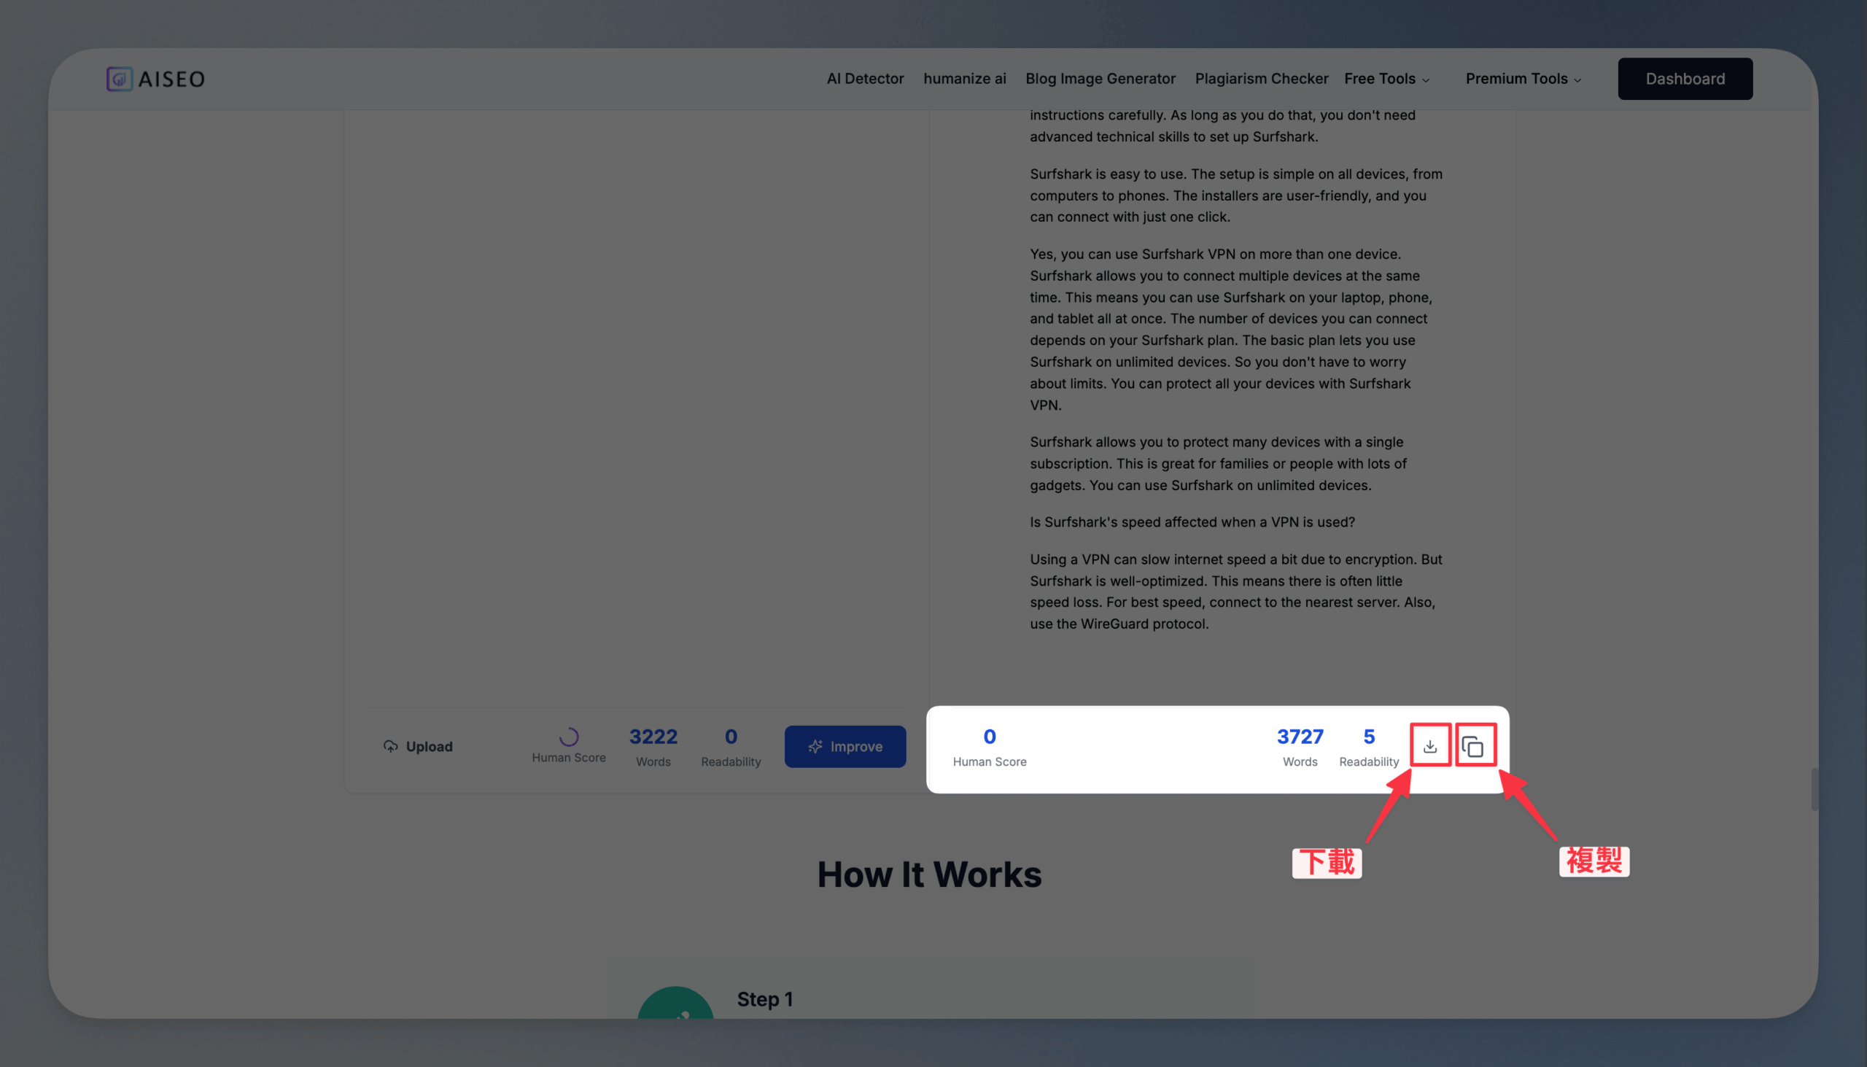Click paragraph starting 'Yes, you can use Surfshark VPN'
Screen dimensions: 1867x1067
tap(1231, 329)
